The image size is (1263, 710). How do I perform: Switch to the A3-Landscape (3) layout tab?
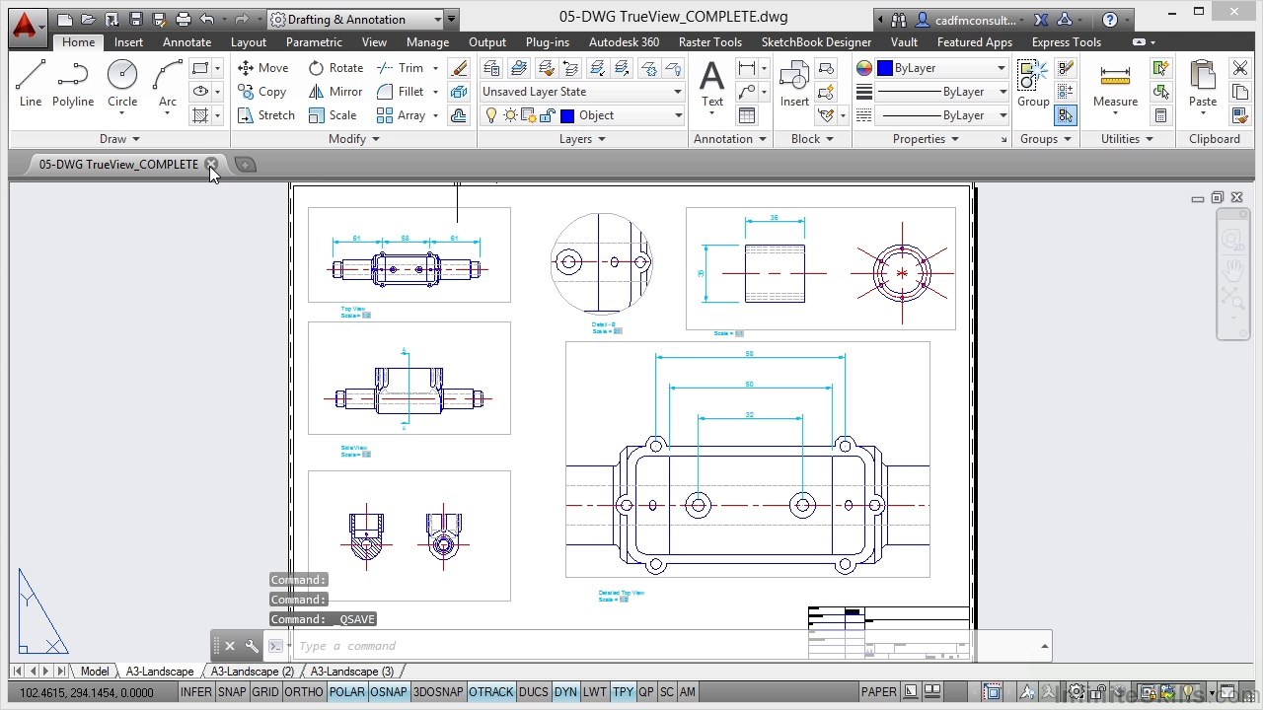[352, 672]
